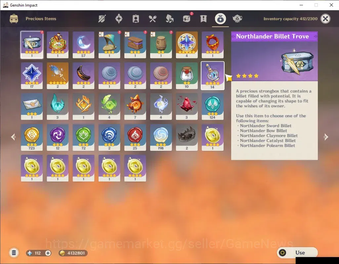The image size is (339, 264).
Task: Select the Dendro leaf gemstone item
Action: [x=109, y=107]
